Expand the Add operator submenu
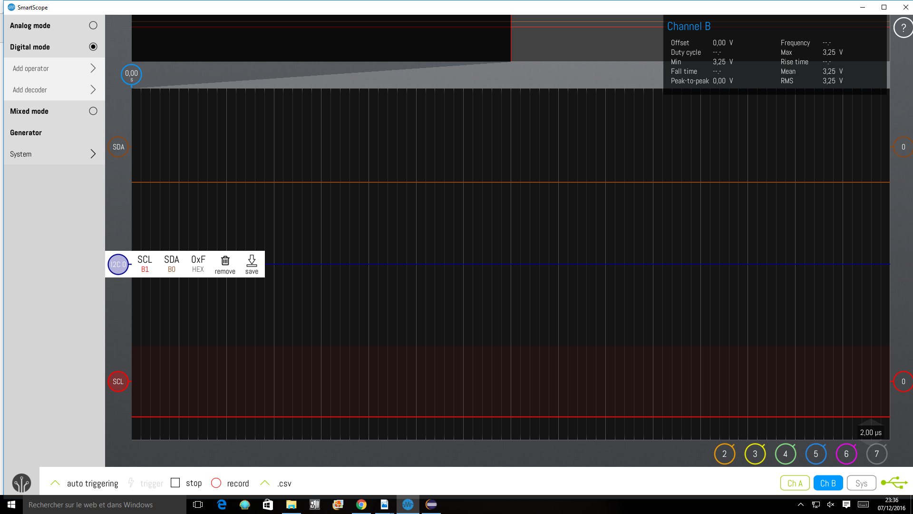913x514 pixels. 93,68
